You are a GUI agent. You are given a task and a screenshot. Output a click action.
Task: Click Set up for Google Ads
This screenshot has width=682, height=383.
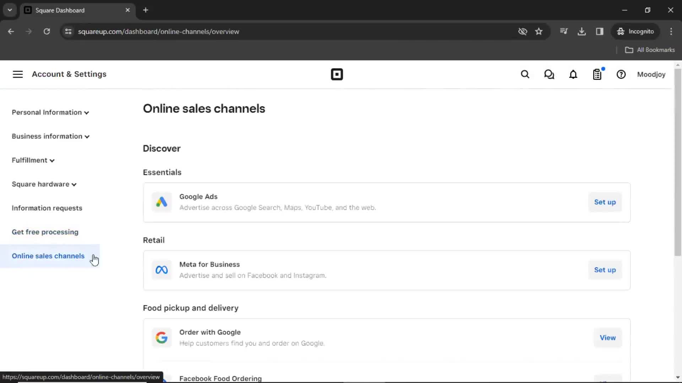[x=605, y=202]
